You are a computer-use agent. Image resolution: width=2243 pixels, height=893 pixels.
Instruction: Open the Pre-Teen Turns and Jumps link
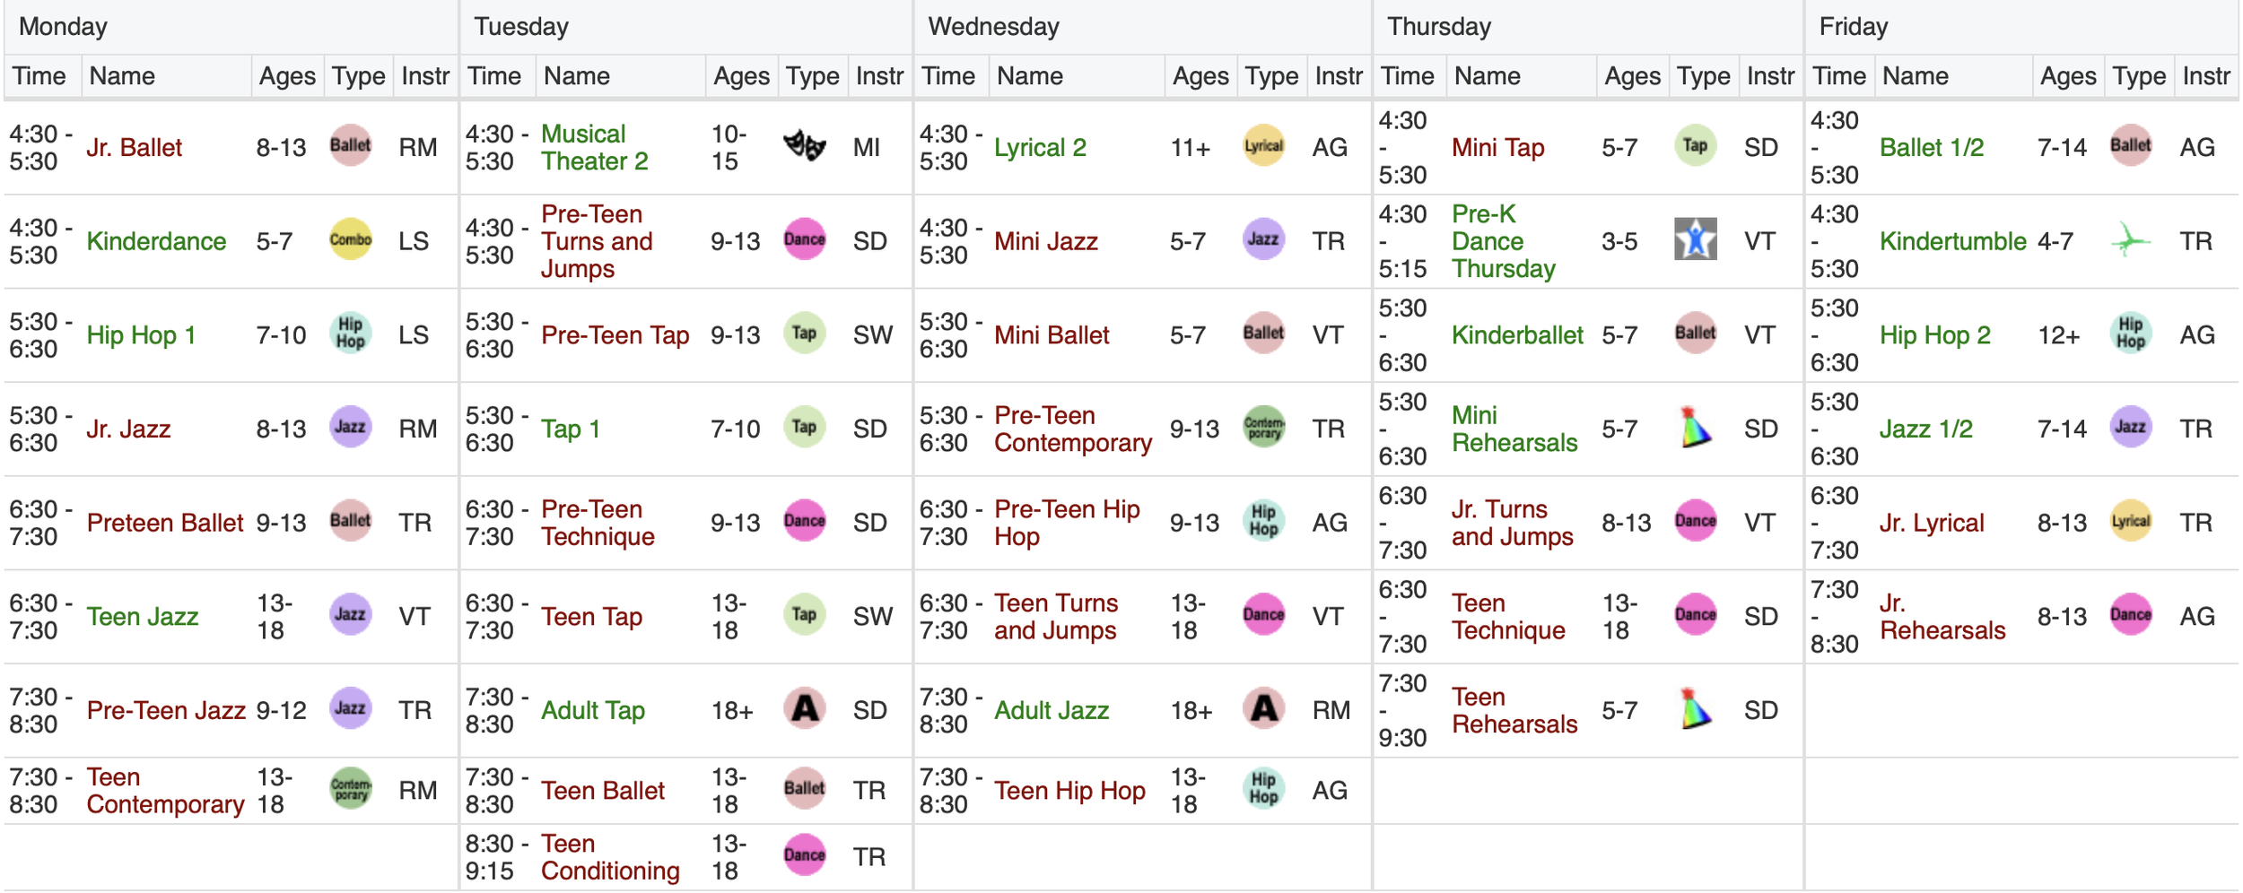pyautogui.click(x=597, y=241)
